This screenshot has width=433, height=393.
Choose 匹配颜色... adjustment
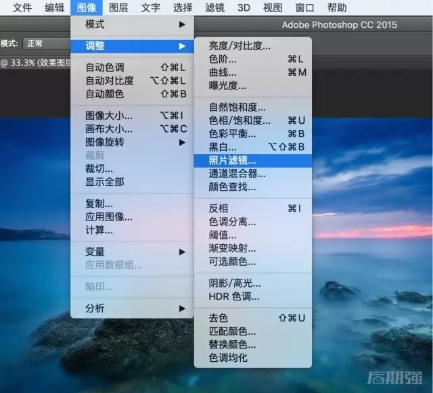point(253,331)
